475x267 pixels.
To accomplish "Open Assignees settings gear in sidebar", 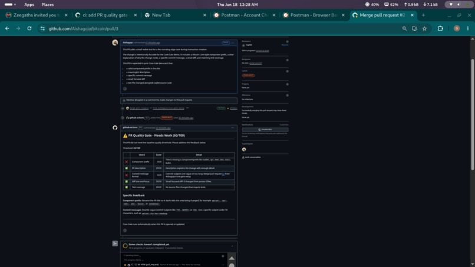I will pos(287,60).
